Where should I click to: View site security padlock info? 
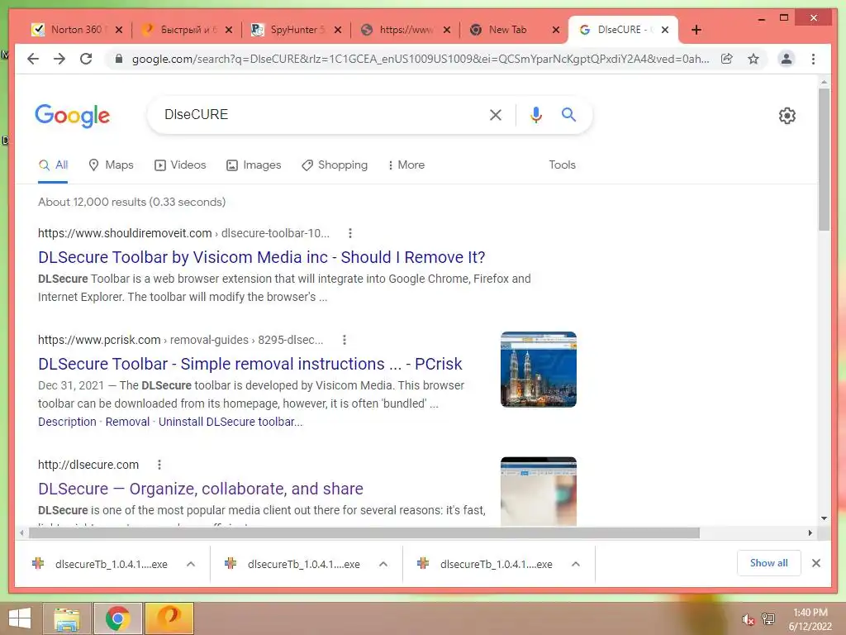pyautogui.click(x=119, y=59)
